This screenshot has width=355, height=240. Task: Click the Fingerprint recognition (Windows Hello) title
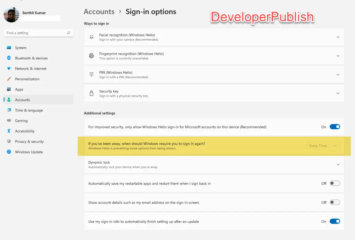click(x=131, y=54)
